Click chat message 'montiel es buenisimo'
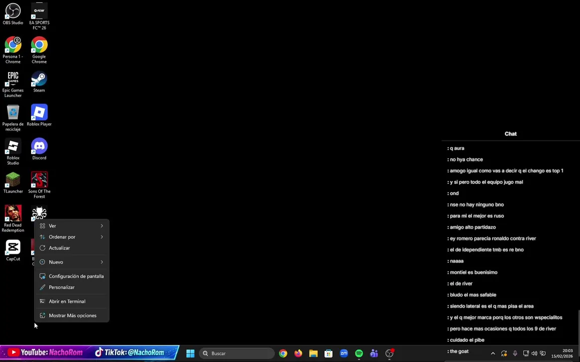Image resolution: width=580 pixels, height=362 pixels. (x=473, y=273)
